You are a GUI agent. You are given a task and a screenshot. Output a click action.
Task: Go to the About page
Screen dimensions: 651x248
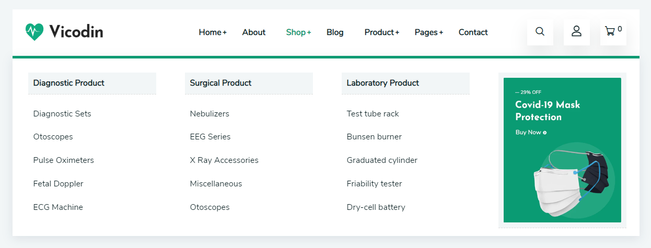(254, 32)
